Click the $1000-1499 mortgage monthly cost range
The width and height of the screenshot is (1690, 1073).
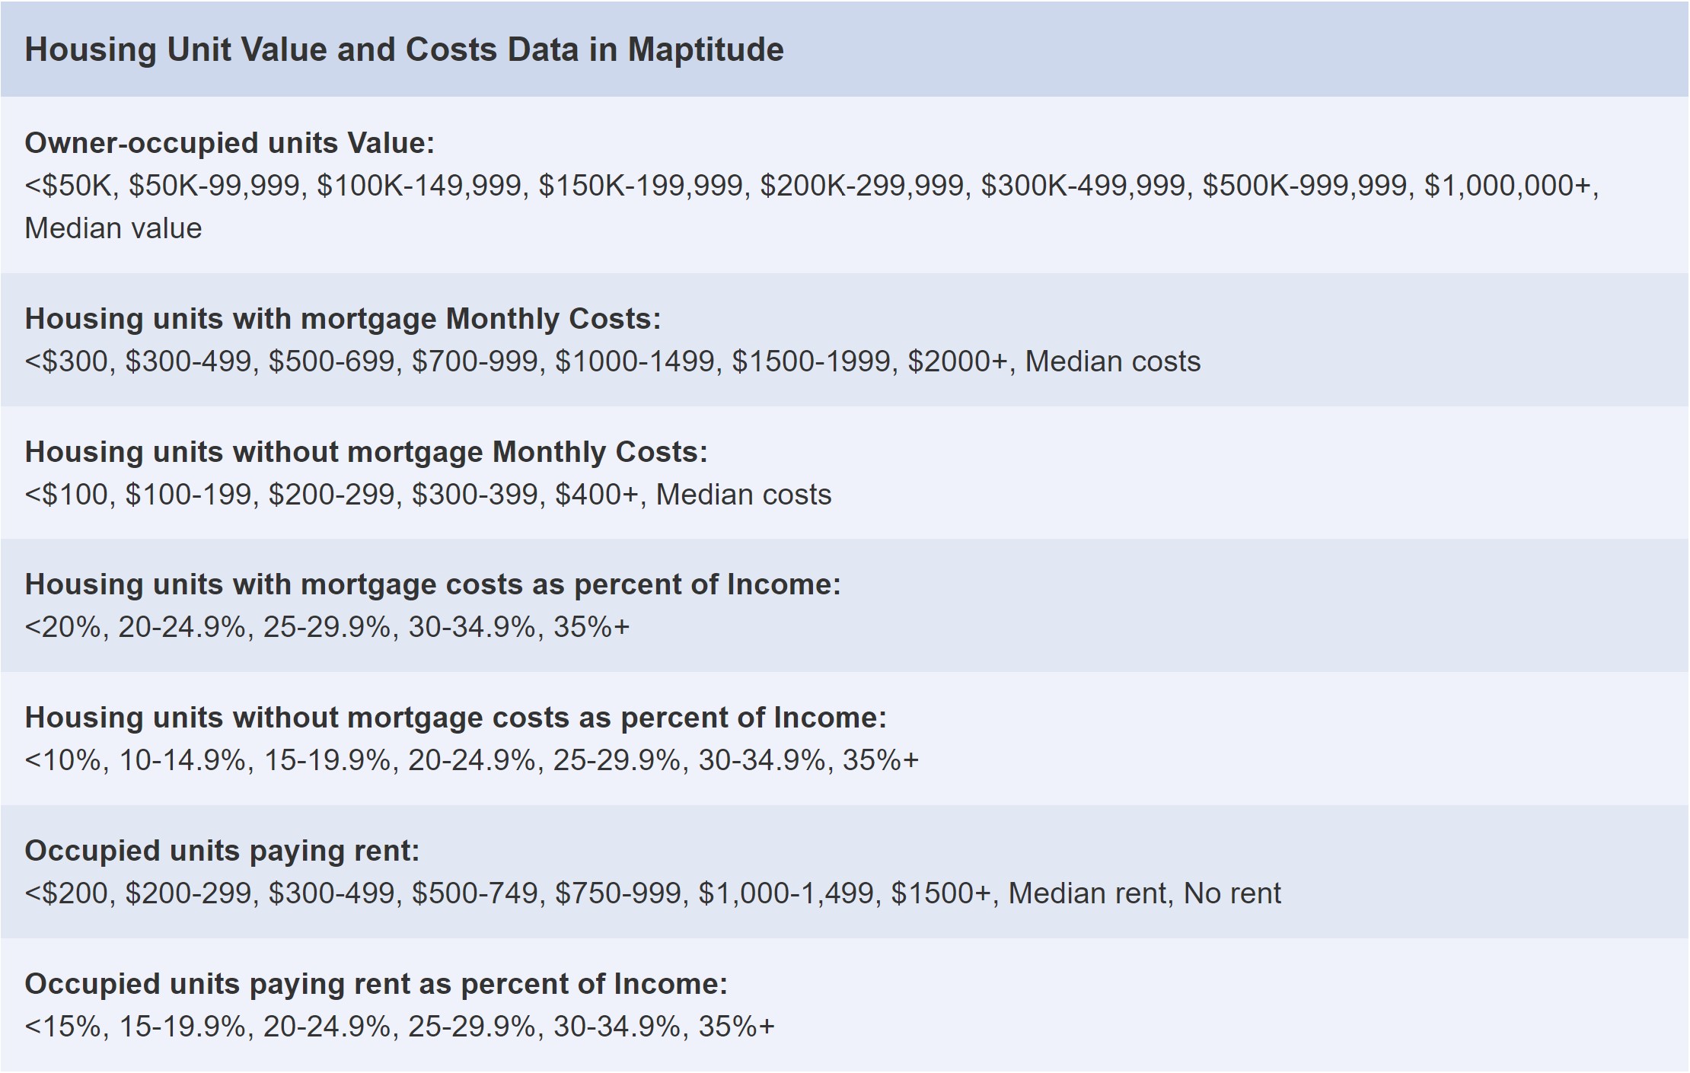[x=636, y=361]
